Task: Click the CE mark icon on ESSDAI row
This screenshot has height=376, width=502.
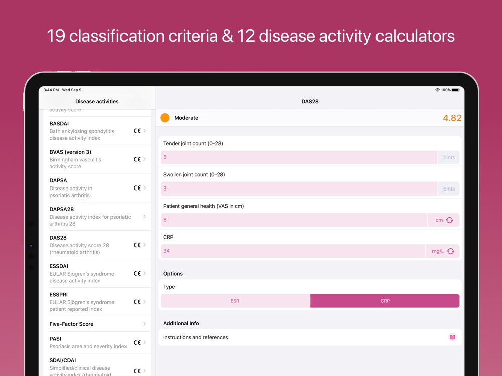Action: pyautogui.click(x=137, y=274)
